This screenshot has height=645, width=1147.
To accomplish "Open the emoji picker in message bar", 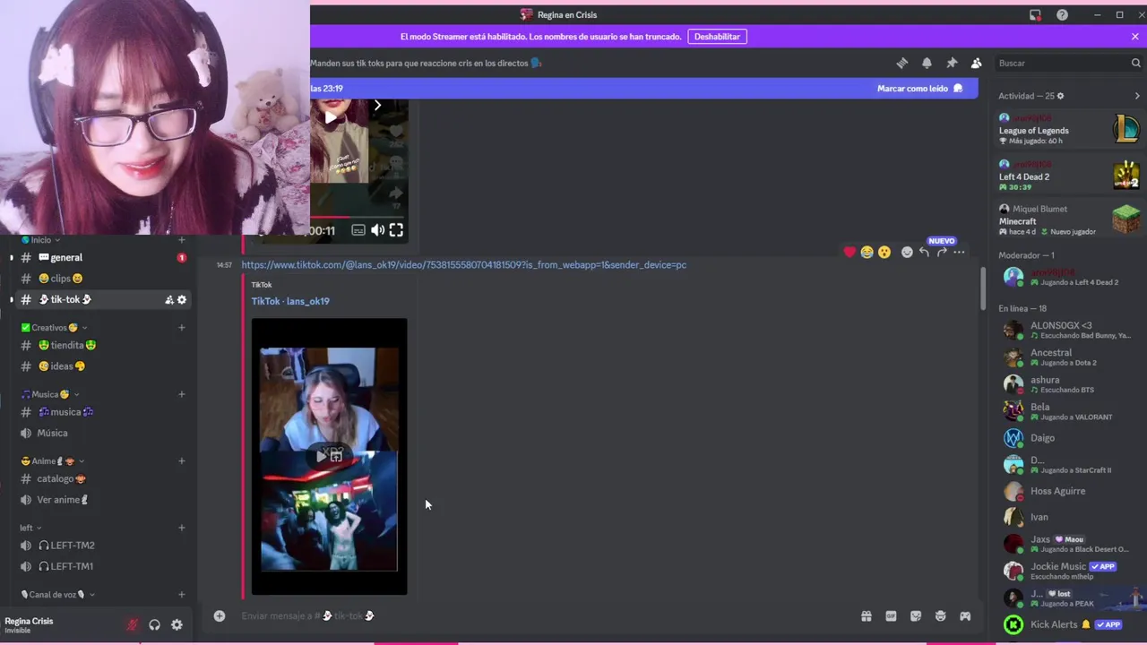I will coord(940,615).
